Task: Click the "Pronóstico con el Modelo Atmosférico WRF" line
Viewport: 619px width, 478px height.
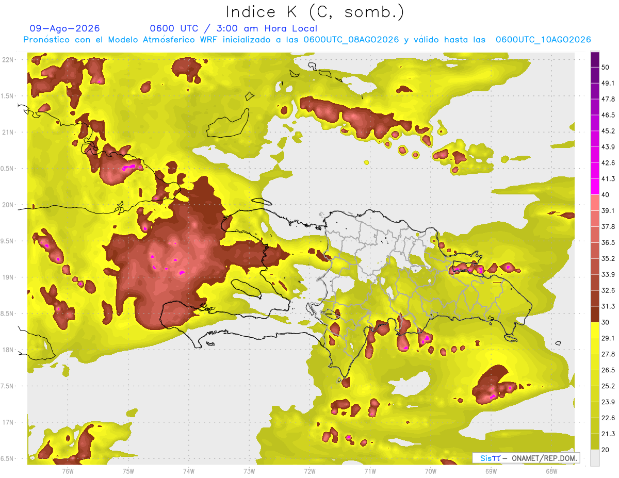Action: point(307,40)
